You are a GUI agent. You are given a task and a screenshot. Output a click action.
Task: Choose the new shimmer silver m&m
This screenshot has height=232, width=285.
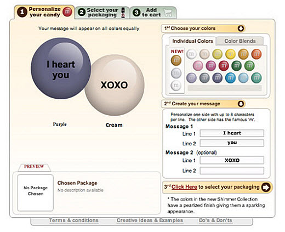[x=176, y=73]
